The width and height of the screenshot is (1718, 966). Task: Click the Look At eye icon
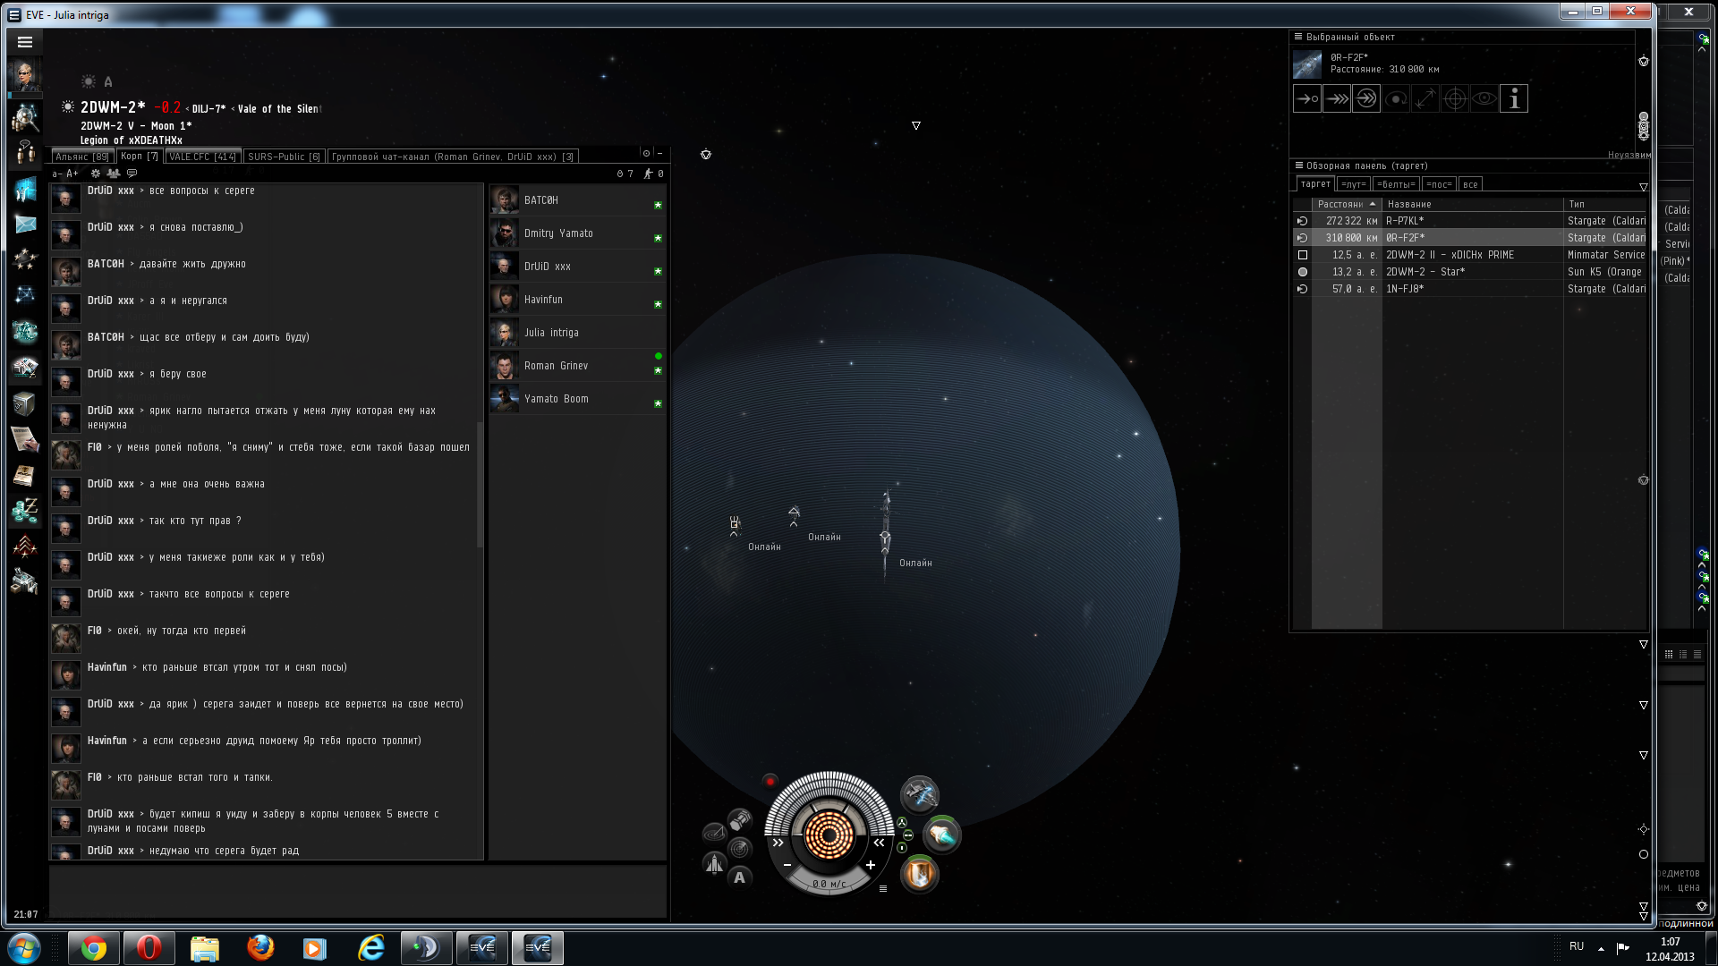(x=1484, y=99)
